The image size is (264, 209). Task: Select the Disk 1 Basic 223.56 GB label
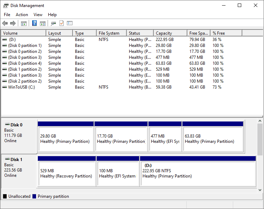click(x=19, y=171)
